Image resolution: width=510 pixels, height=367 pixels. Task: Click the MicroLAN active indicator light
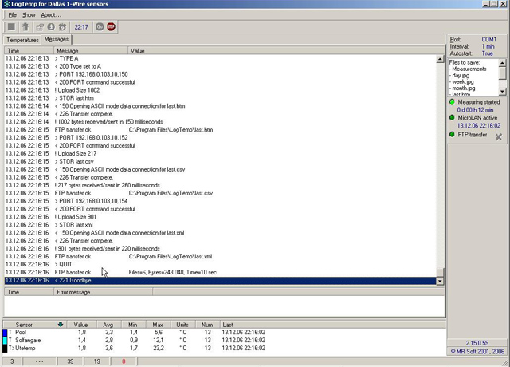pos(451,117)
